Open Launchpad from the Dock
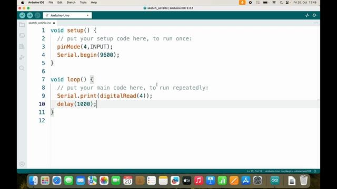337x189 pixels. (x=45, y=181)
